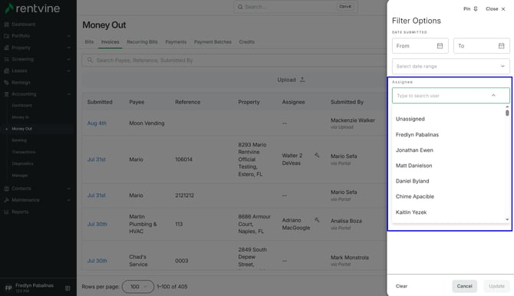Click edit icon beside Adriano MacGoogle
The image size is (514, 296).
tap(317, 219)
